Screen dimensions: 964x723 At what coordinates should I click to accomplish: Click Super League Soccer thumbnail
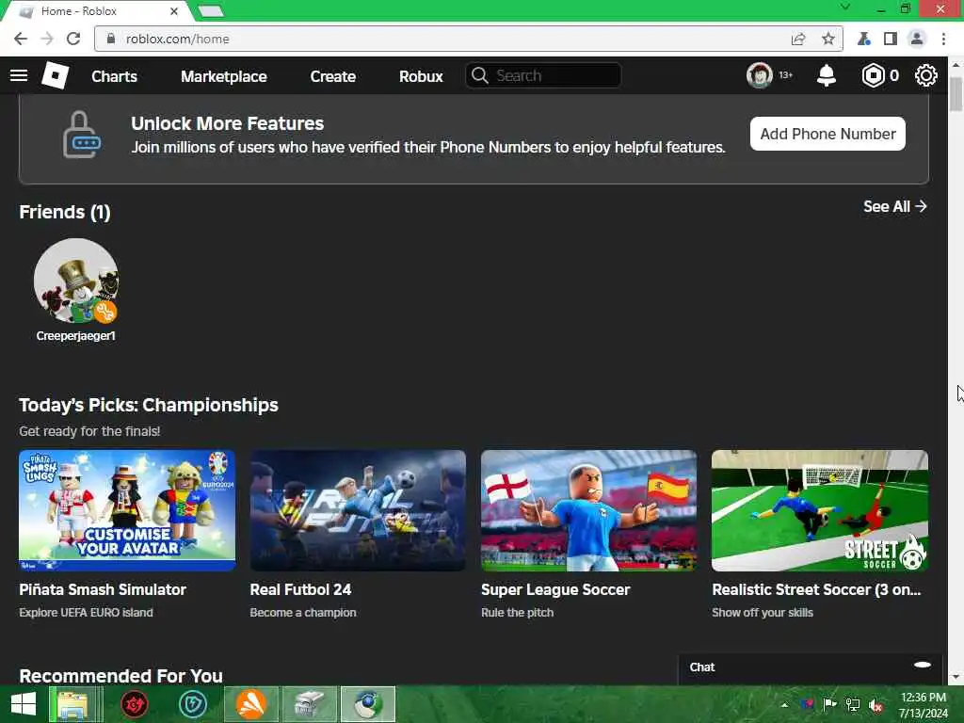(x=589, y=510)
